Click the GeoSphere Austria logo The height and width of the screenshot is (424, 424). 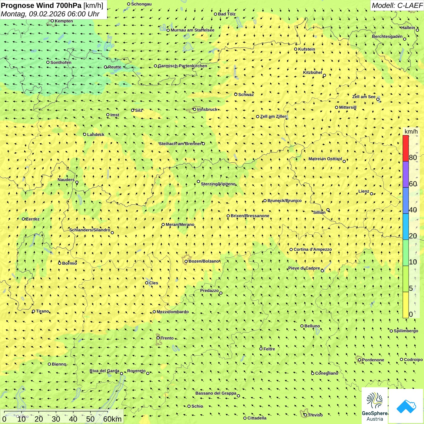coord(375,406)
